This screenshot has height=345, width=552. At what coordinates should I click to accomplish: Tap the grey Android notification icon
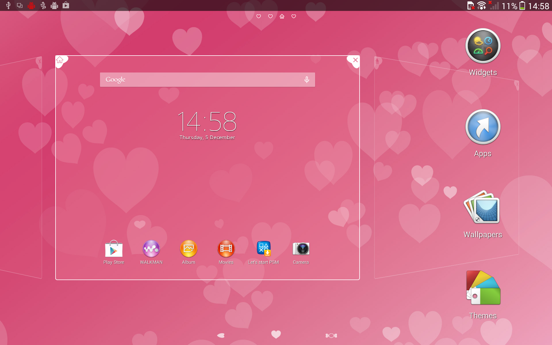54,5
